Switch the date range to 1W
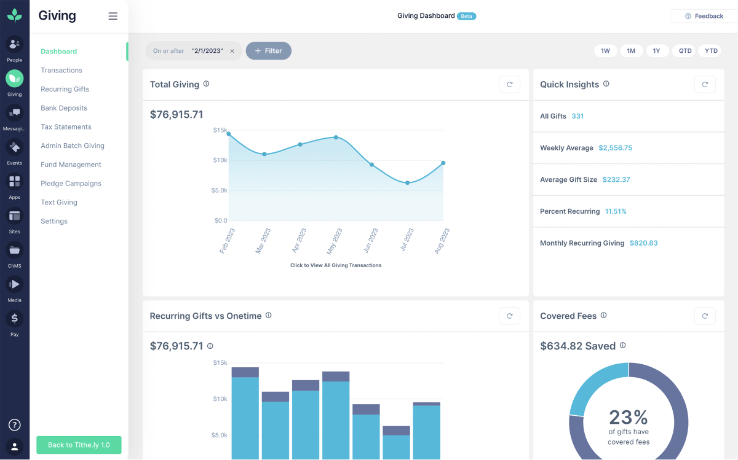This screenshot has height=460, width=738. pos(605,50)
